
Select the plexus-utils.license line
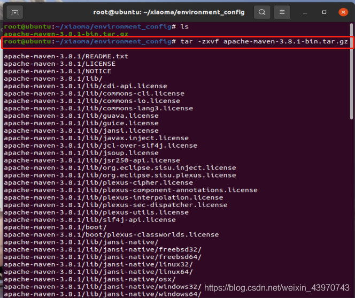coord(96,212)
